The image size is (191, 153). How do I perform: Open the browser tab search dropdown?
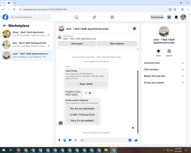(x=3, y=3)
